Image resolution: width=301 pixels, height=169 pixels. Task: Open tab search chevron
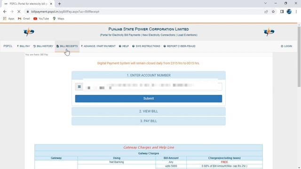265,3
